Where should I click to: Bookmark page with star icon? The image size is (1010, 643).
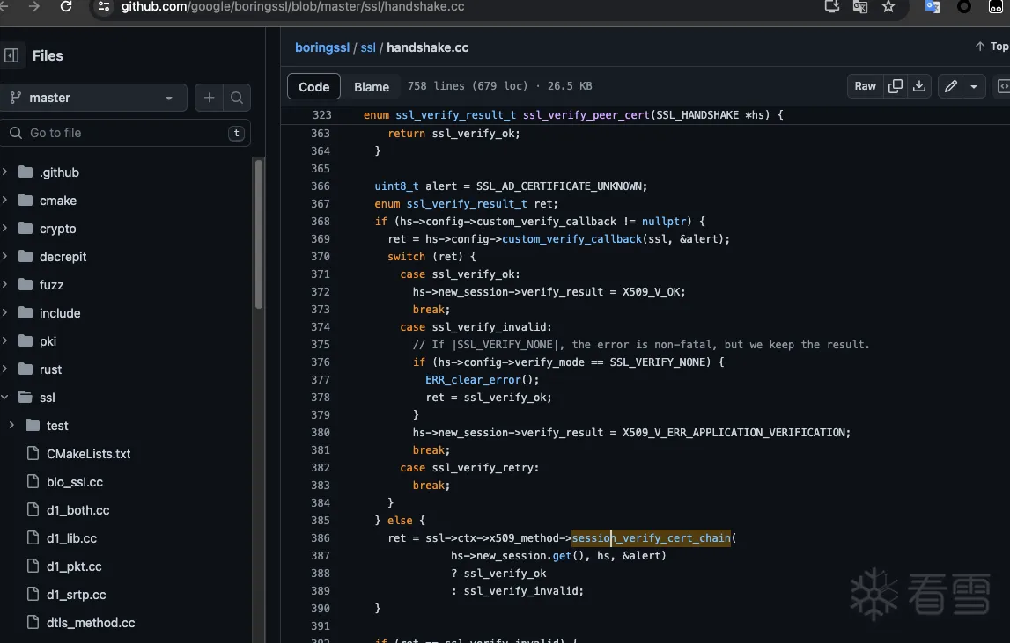[x=888, y=7]
